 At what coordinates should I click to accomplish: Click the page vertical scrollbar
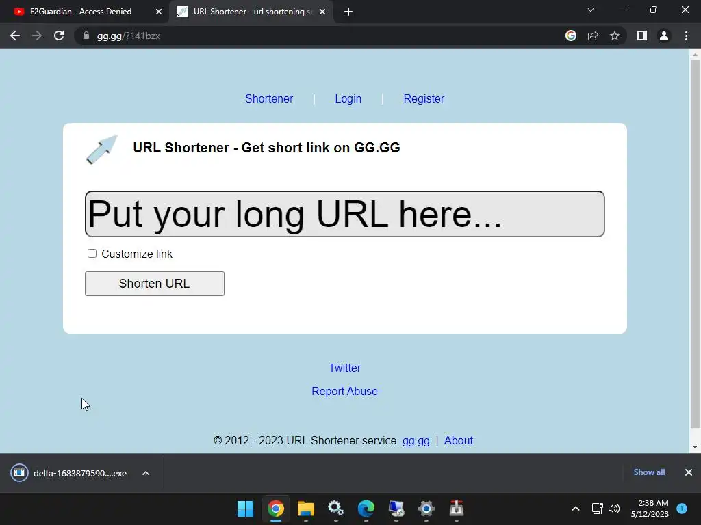(695, 243)
